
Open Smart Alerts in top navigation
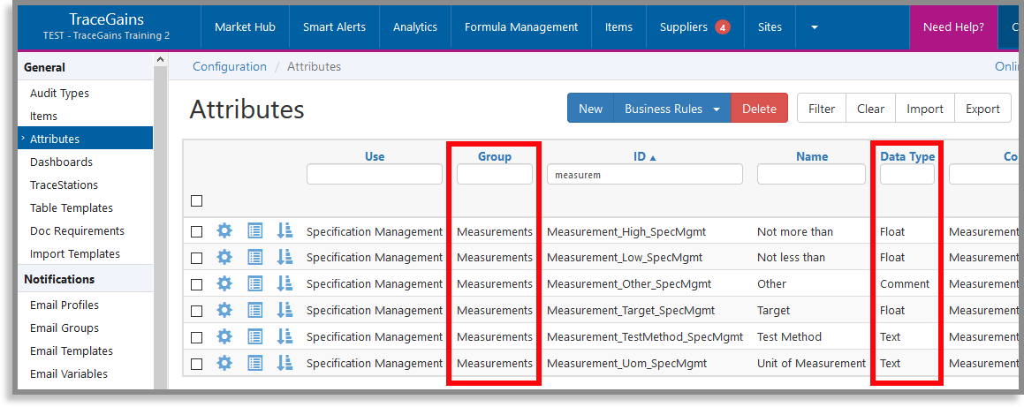point(334,27)
